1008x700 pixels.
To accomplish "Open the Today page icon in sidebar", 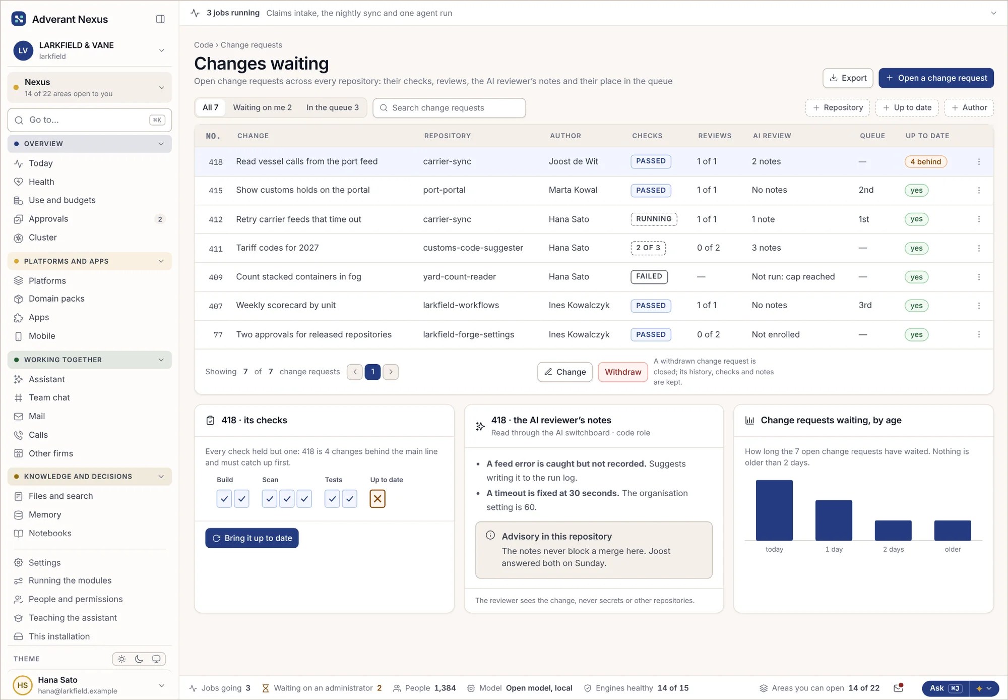I will (x=19, y=163).
